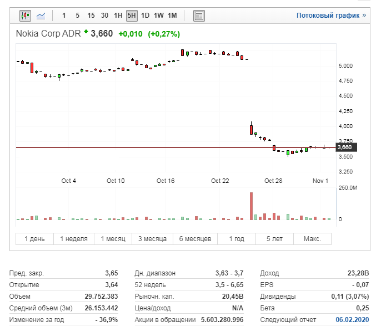
Task: Choose the 3 месяца range
Action: coord(152,239)
